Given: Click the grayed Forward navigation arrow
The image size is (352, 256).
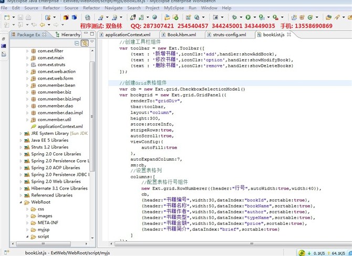Looking at the screenshot, I should coord(56,25).
